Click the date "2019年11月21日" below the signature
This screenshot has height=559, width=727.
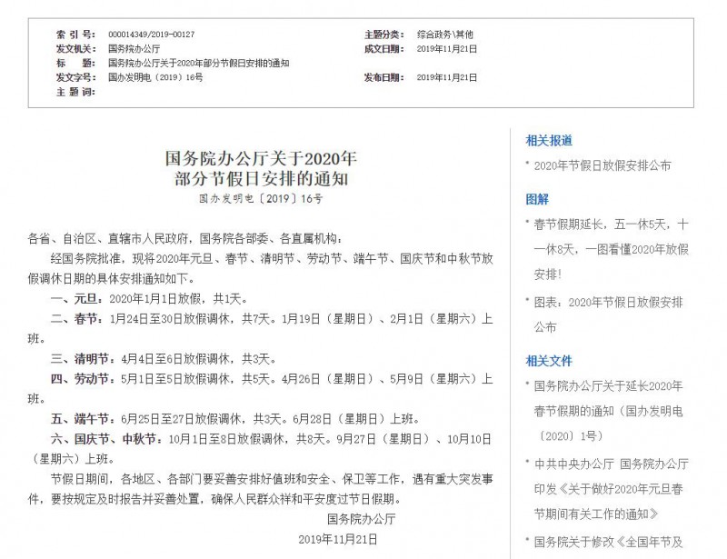click(337, 540)
